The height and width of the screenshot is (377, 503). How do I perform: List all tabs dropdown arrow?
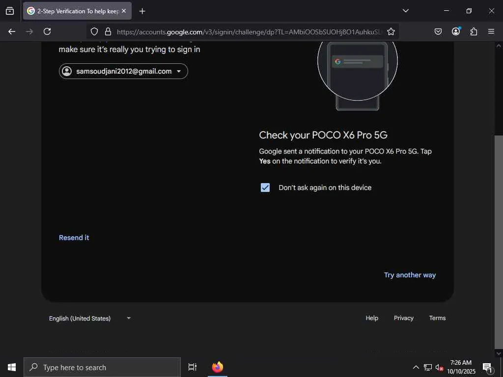[405, 11]
